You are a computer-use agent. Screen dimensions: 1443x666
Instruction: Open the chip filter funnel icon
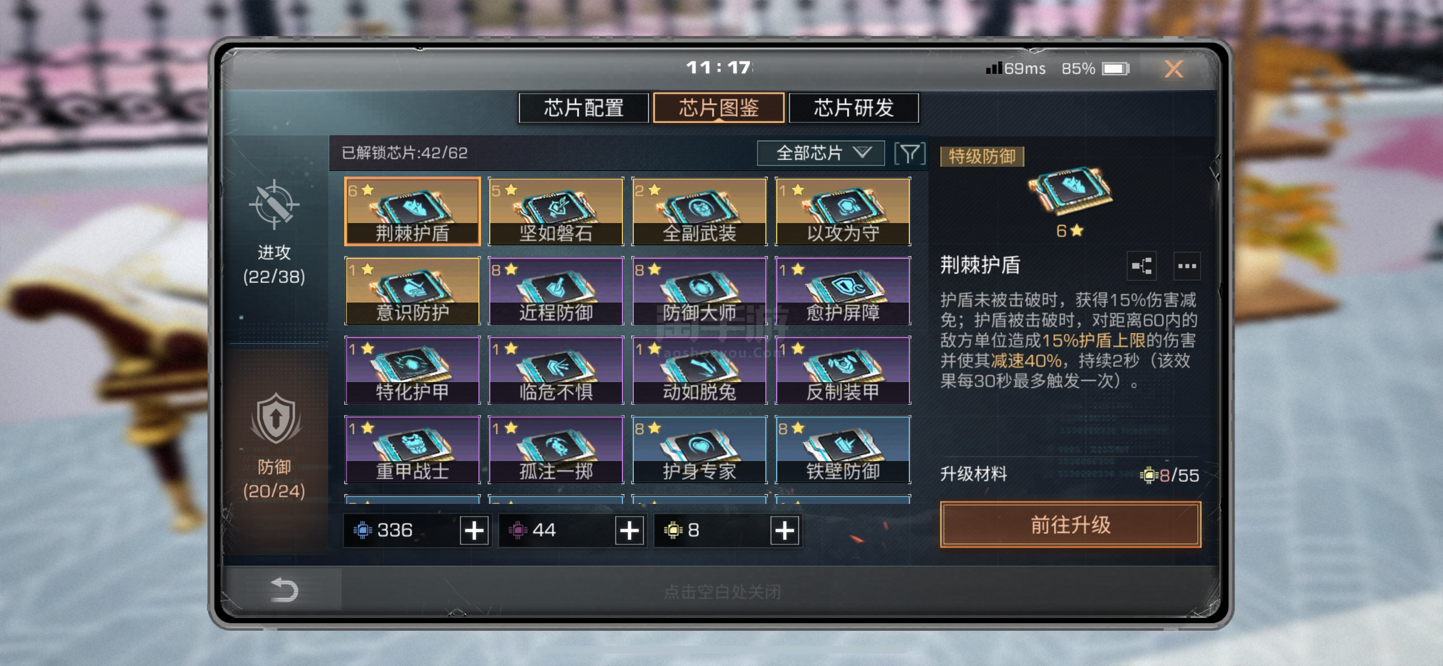click(x=910, y=152)
